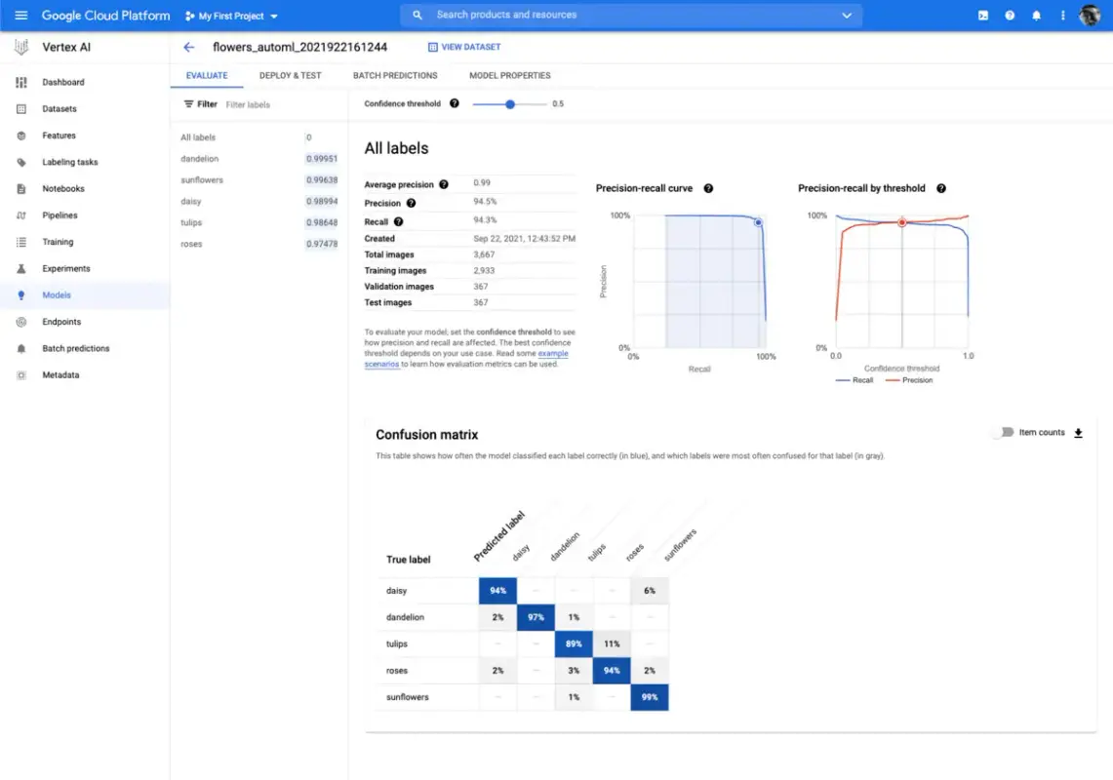Viewport: 1113px width, 780px height.
Task: Open Batch predictions in sidebar
Action: (75, 348)
